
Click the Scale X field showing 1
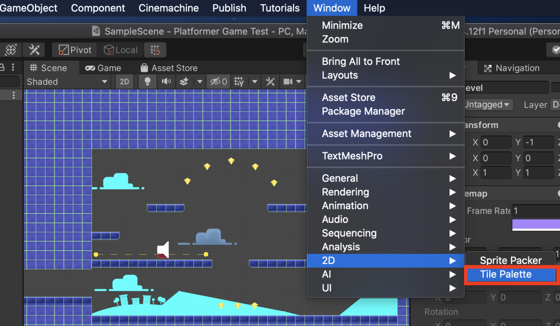(496, 173)
